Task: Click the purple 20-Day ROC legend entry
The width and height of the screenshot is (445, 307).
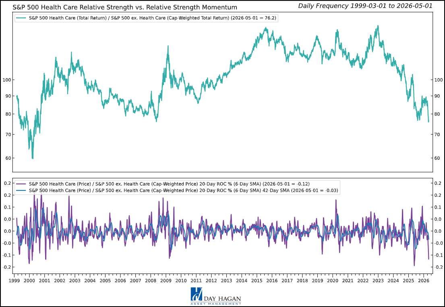Action: 163,184
